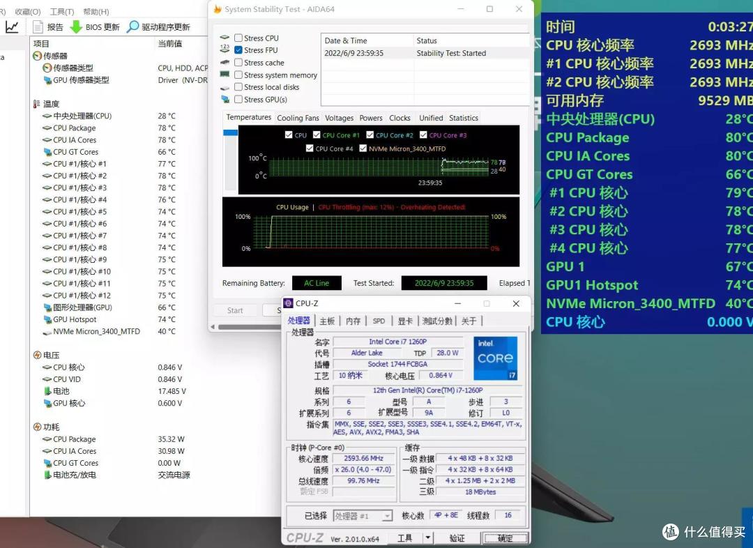
Task: Select the GPU 传感器类型 row icon
Action: (x=47, y=79)
